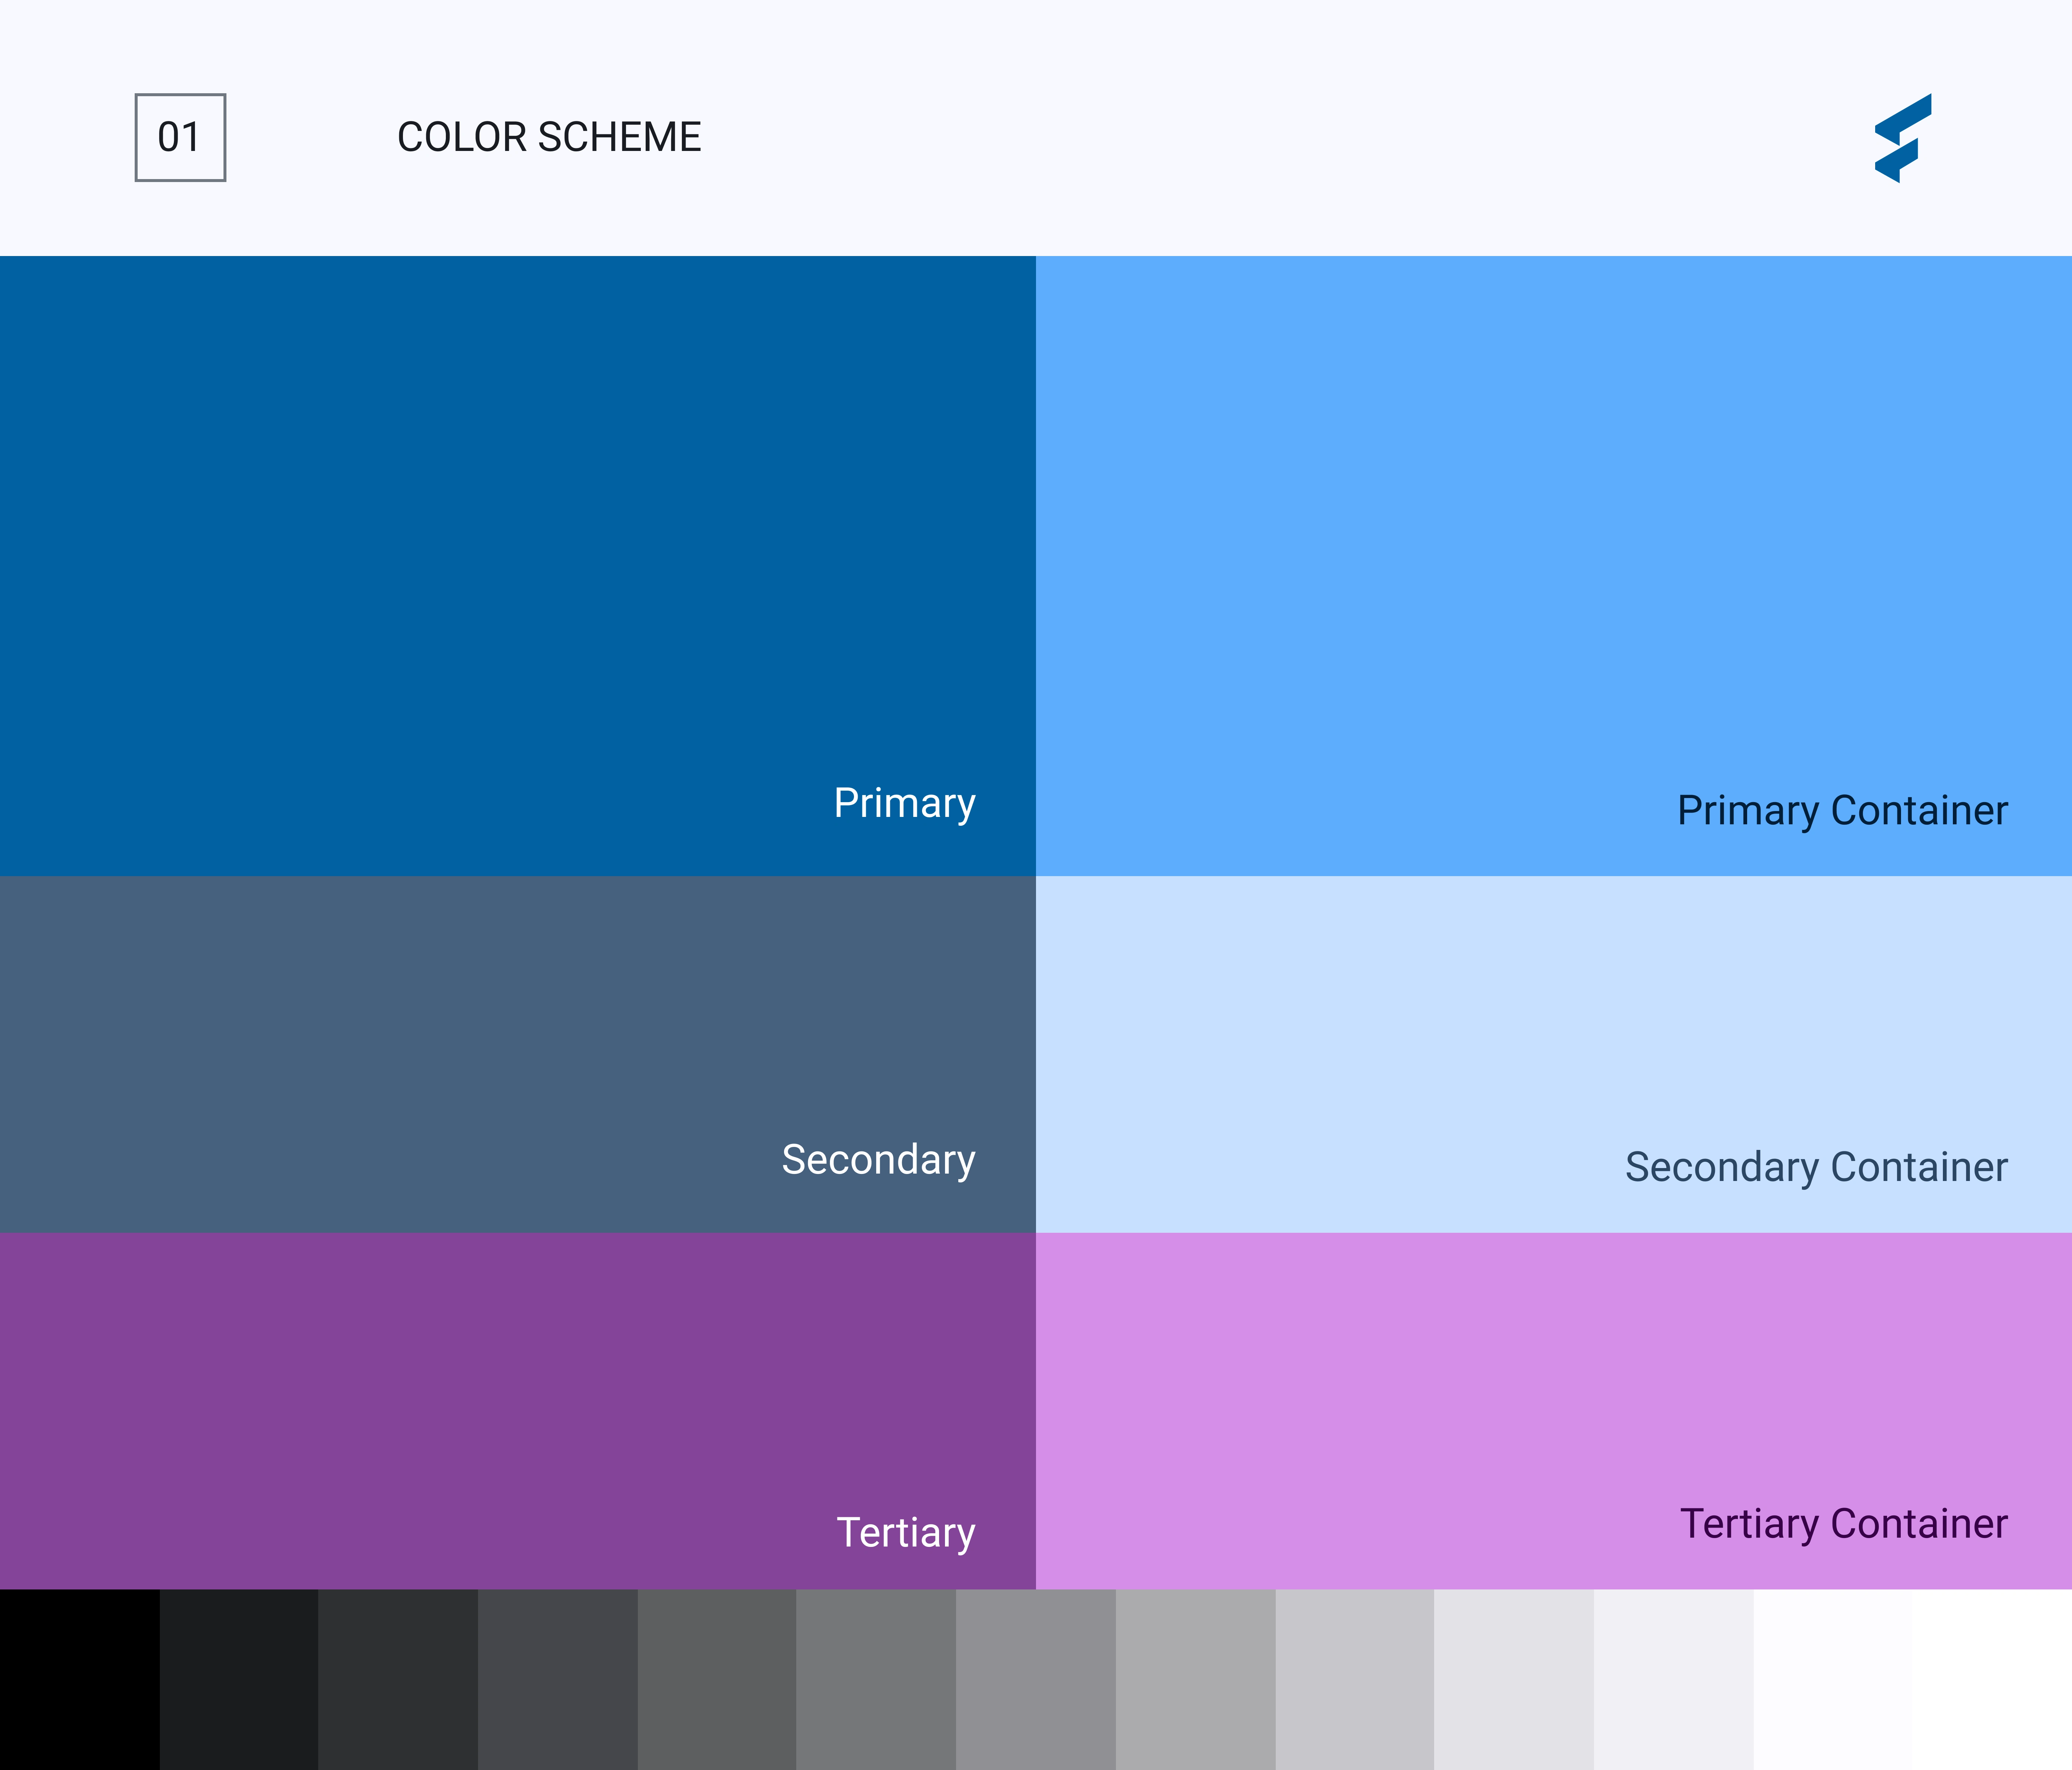The height and width of the screenshot is (1770, 2072).
Task: Click the blue folded-ribbon logo icon
Action: pos(1903,138)
